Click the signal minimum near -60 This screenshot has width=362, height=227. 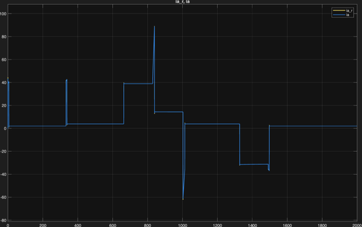point(183,199)
